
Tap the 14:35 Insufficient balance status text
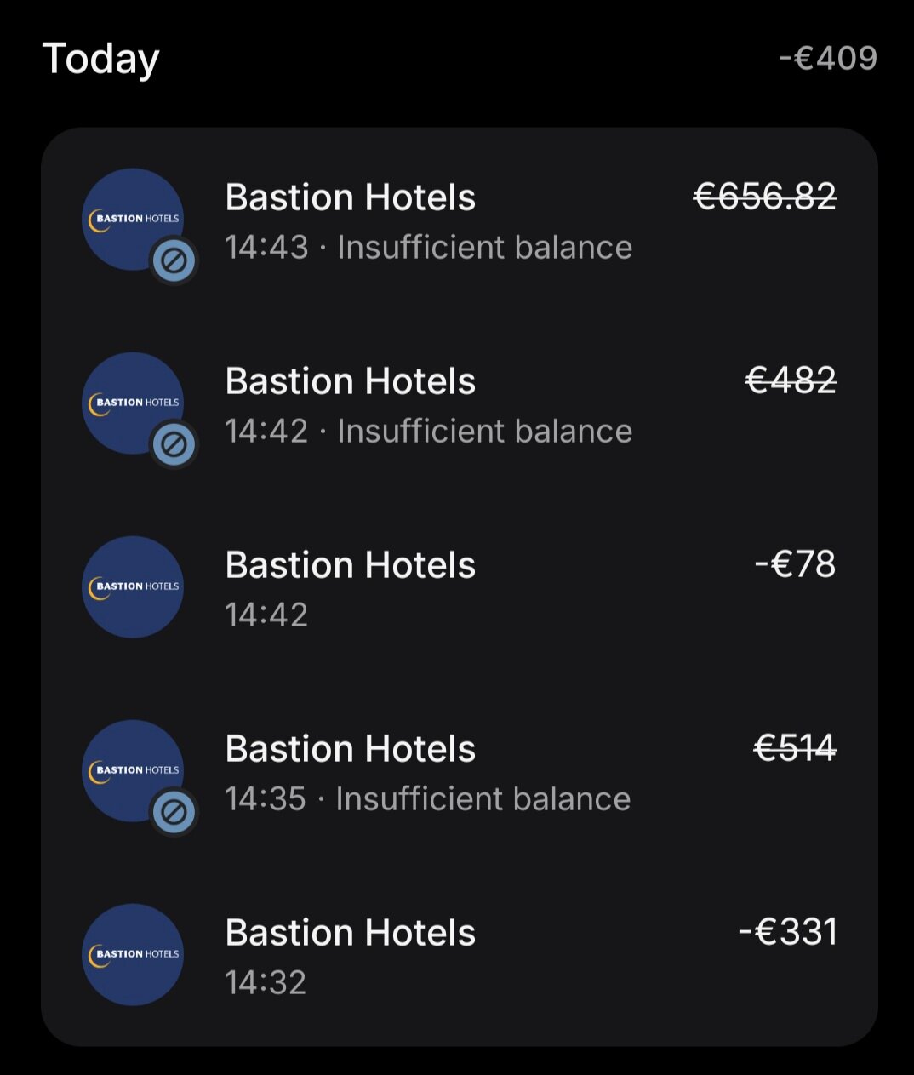pos(428,799)
